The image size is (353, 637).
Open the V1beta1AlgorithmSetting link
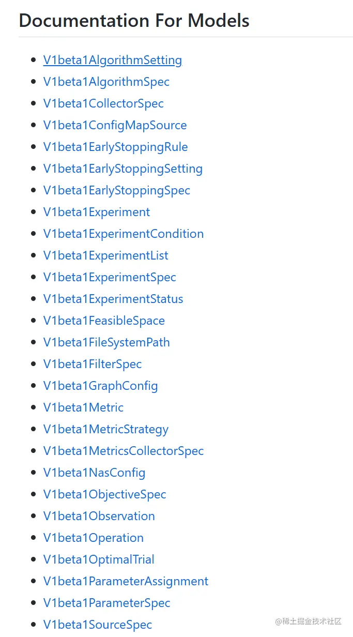(x=113, y=60)
